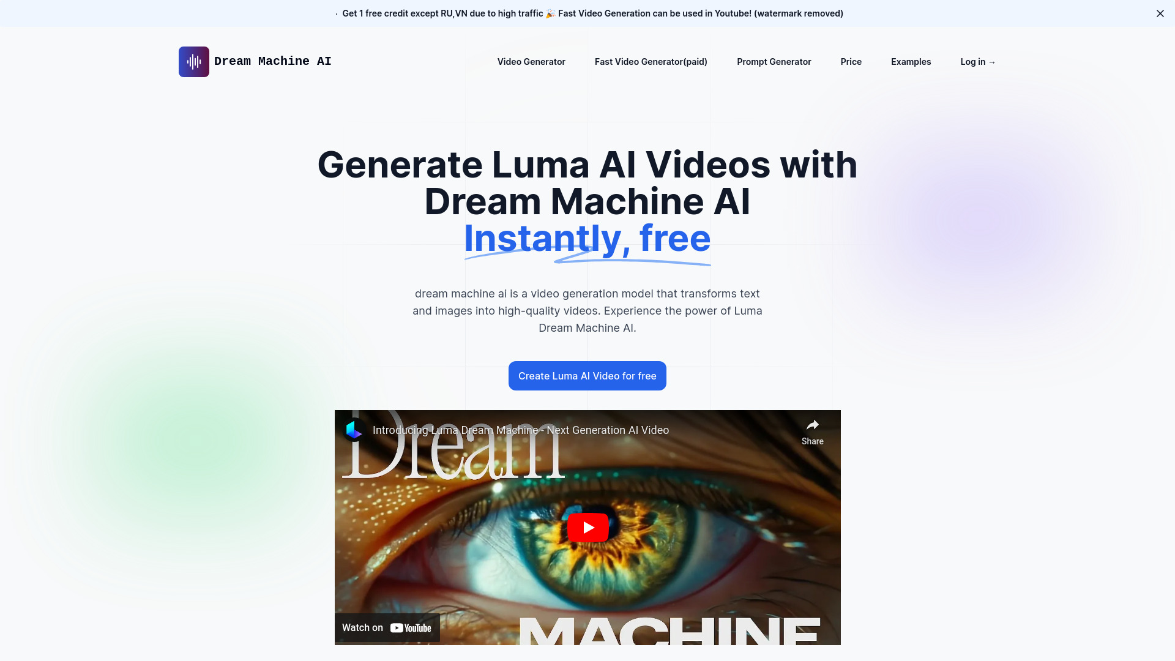Open the Video Generator menu item
This screenshot has height=661, width=1175.
(x=531, y=61)
